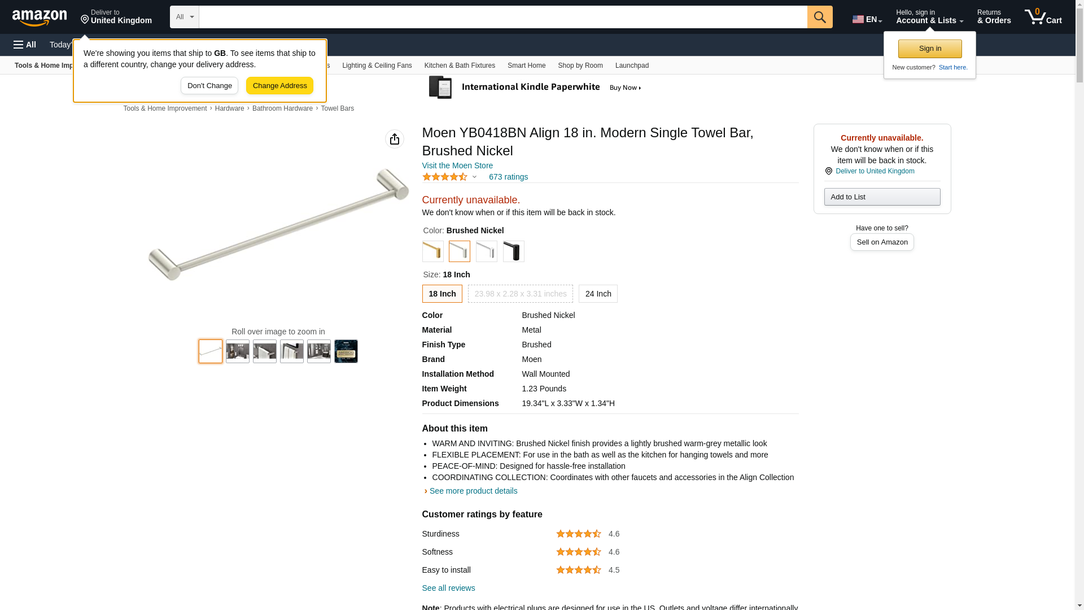The image size is (1084, 610).
Task: Open the shopping cart
Action: 1043,17
